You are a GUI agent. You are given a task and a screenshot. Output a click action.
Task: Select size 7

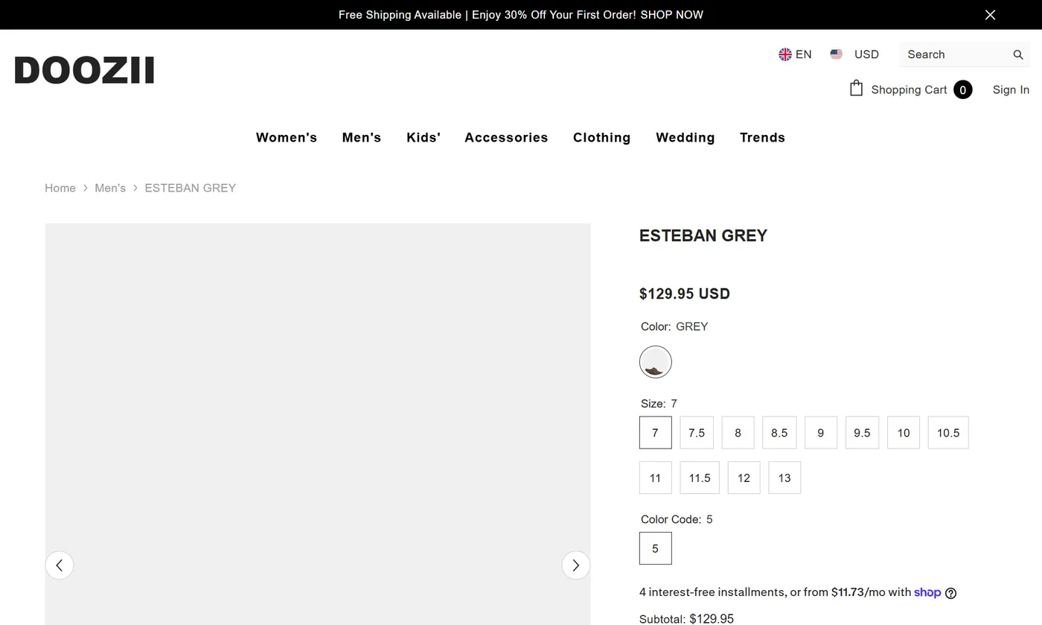click(655, 433)
